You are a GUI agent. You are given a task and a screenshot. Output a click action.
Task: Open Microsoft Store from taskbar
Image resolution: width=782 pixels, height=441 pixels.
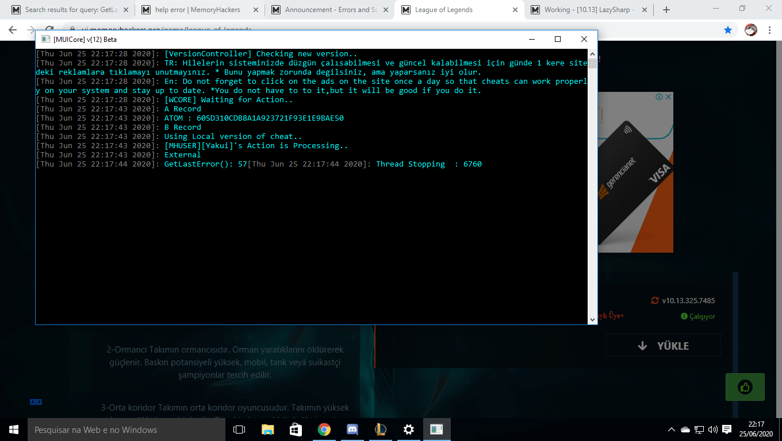296,430
